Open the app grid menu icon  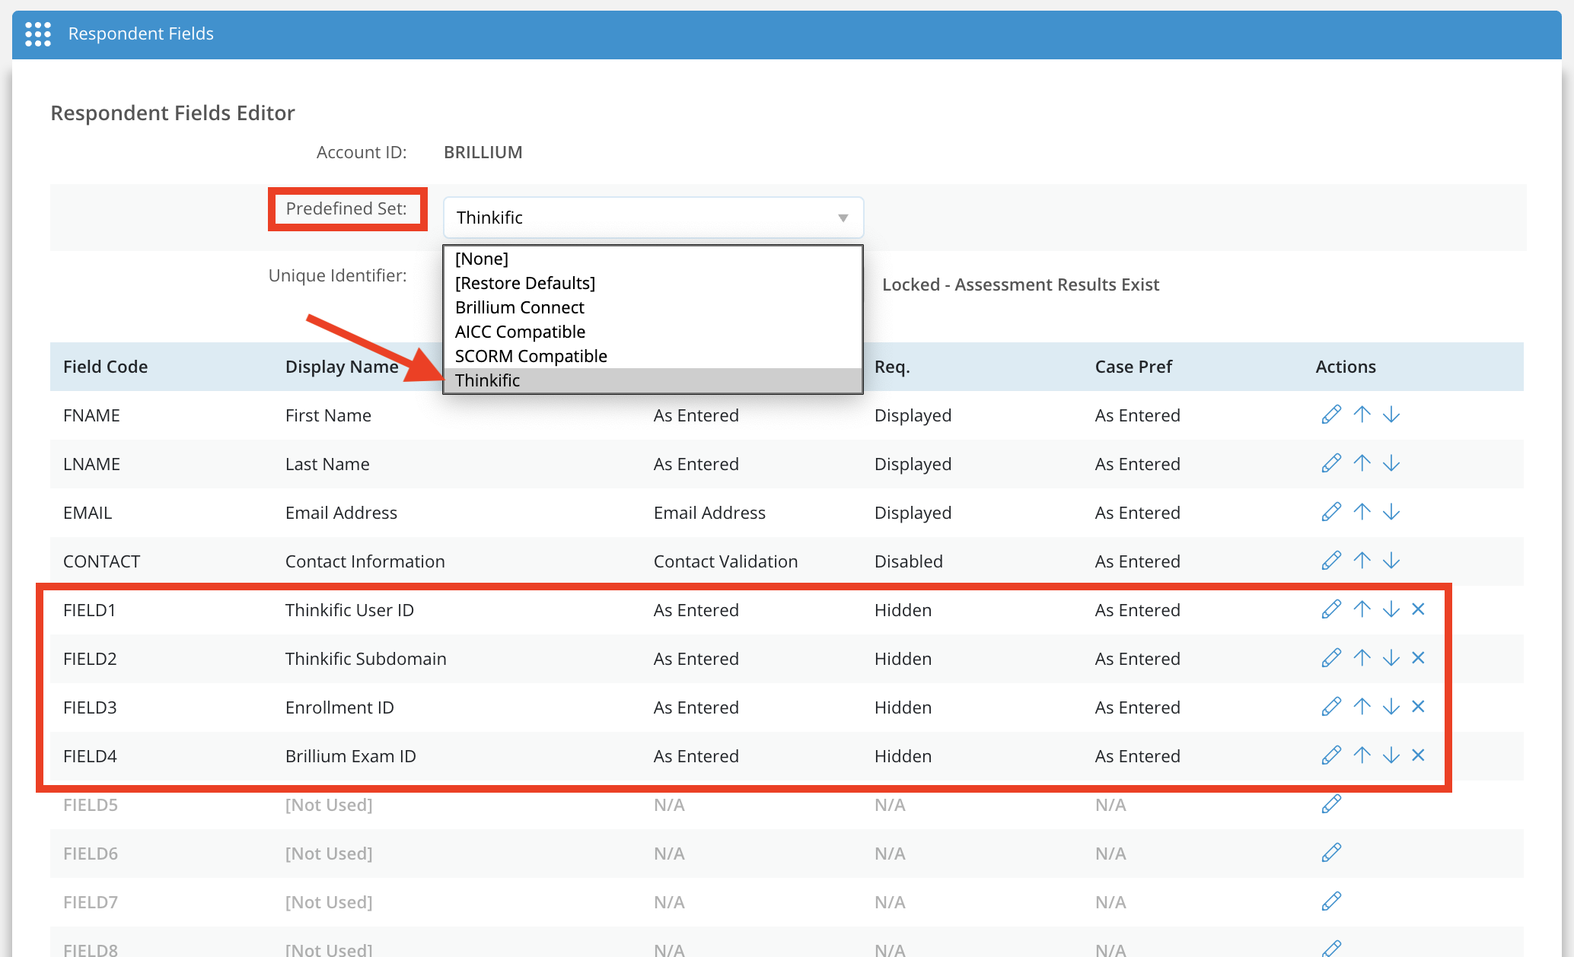pos(38,34)
